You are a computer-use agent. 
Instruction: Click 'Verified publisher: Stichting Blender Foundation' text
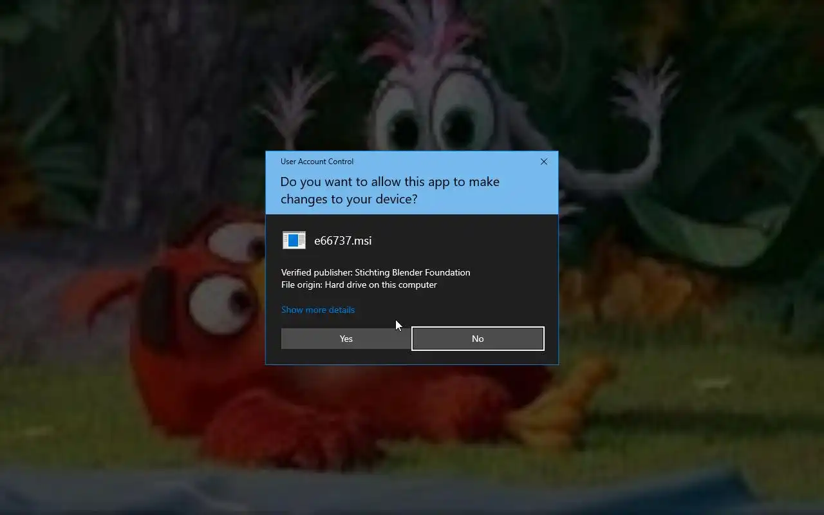pyautogui.click(x=376, y=272)
